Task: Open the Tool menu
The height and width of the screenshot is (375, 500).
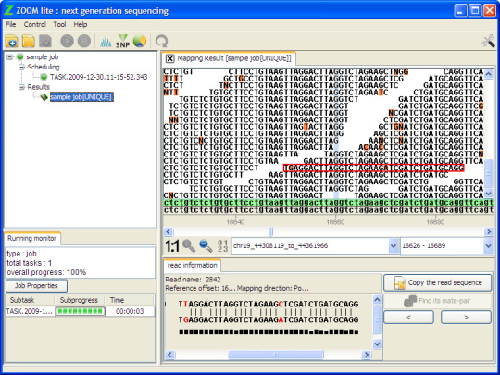Action: point(59,25)
